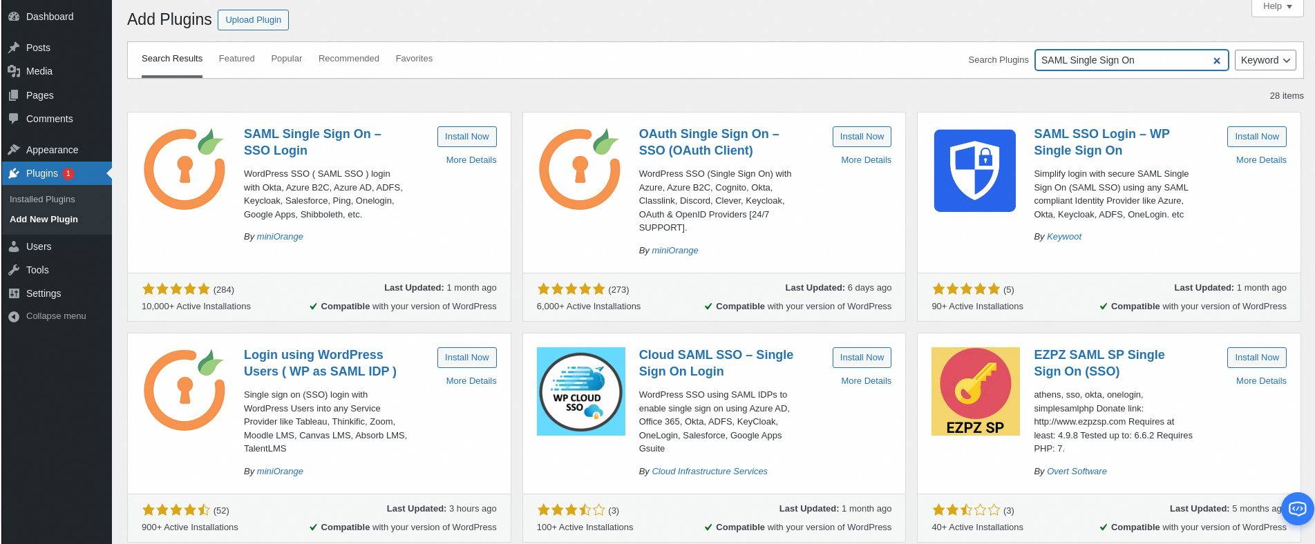Click the EZPZ SP plugin key thumbnail

coord(975,391)
